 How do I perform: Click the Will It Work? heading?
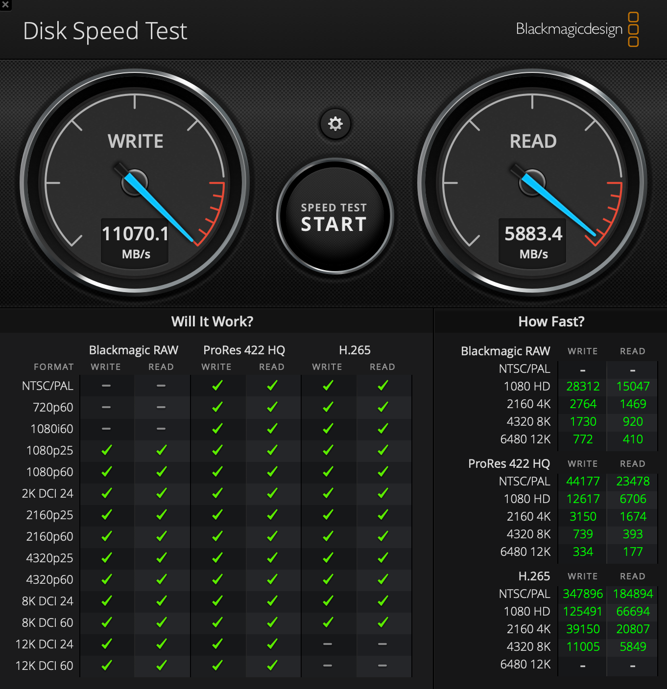point(212,322)
